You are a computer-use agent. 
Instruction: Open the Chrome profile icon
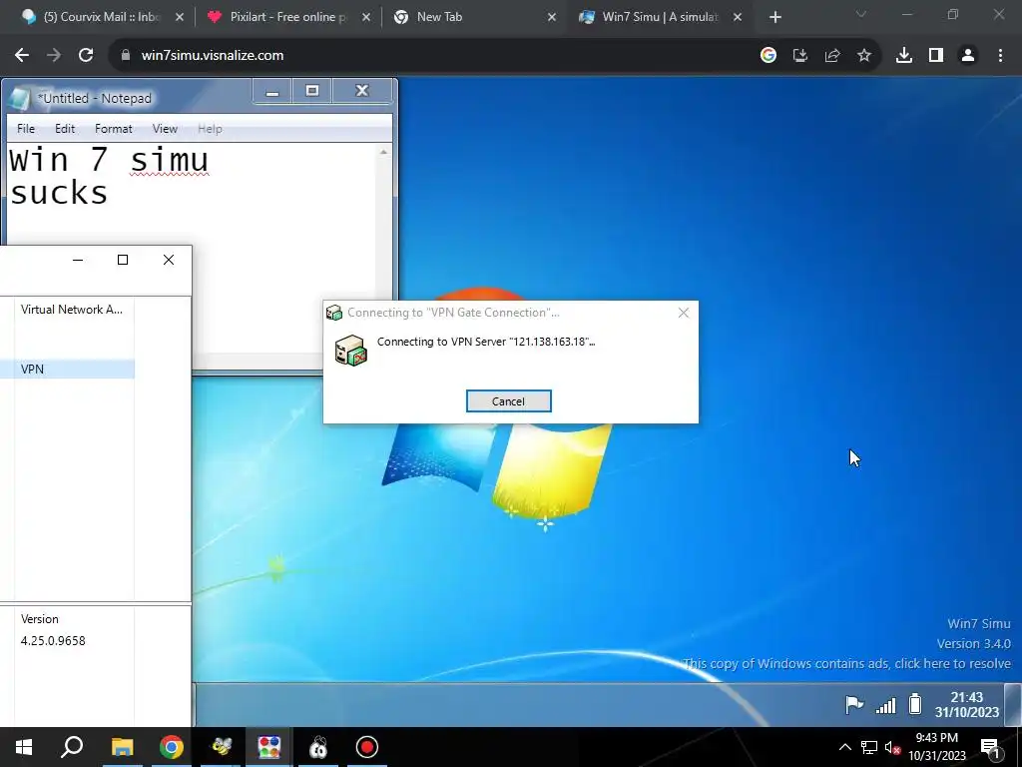click(968, 56)
